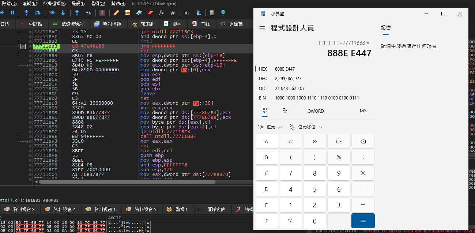Switch to 資料視窗 2 dump tab
Image resolution: width=475 pixels, height=233 pixels.
tap(20, 210)
